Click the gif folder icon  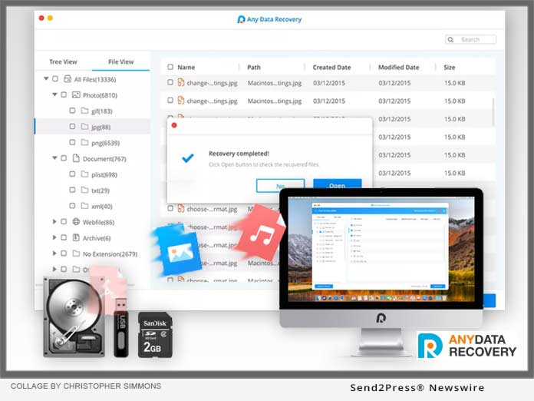(84, 111)
